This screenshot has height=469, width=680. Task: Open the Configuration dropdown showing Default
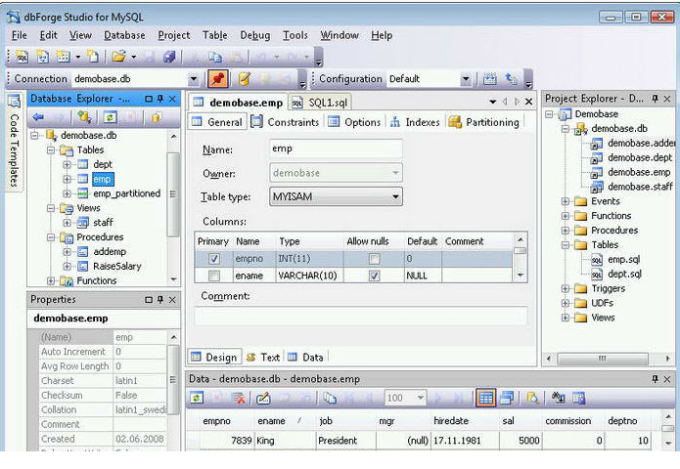tap(466, 79)
